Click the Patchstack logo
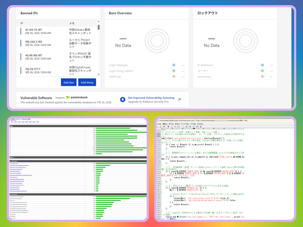303x227 pixels. [77, 98]
